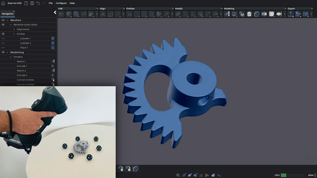
Task: Click the Undo arrow icon
Action: point(38,3)
